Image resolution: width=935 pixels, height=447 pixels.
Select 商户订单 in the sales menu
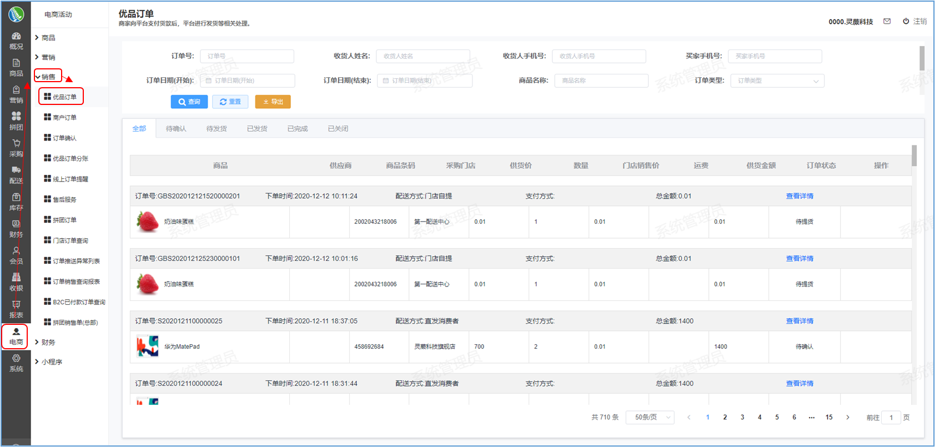(x=64, y=118)
